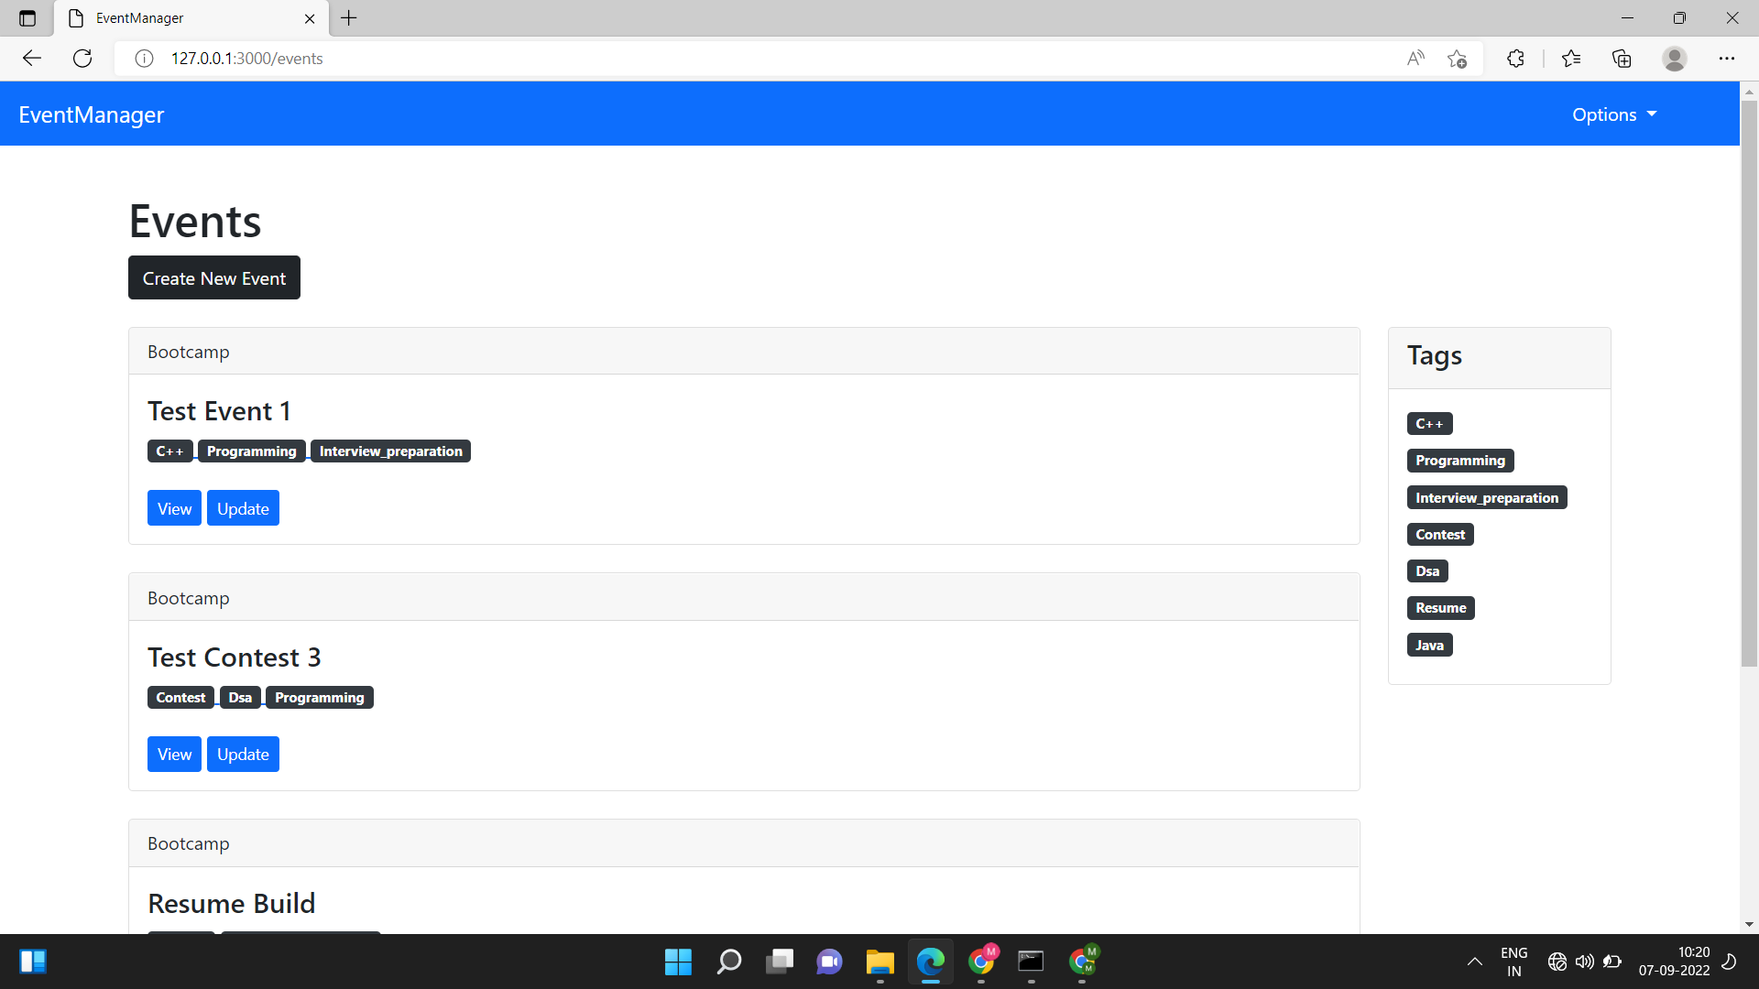
Task: Open File Explorer from the taskbar
Action: pos(879,962)
